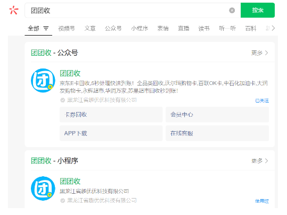This screenshot has width=287, height=215.
Task: Clear the search box with the X icon
Action: tap(232, 11)
